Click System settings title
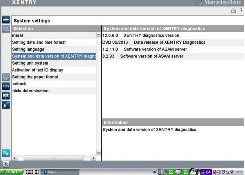The width and height of the screenshot is (245, 175). tap(32, 21)
